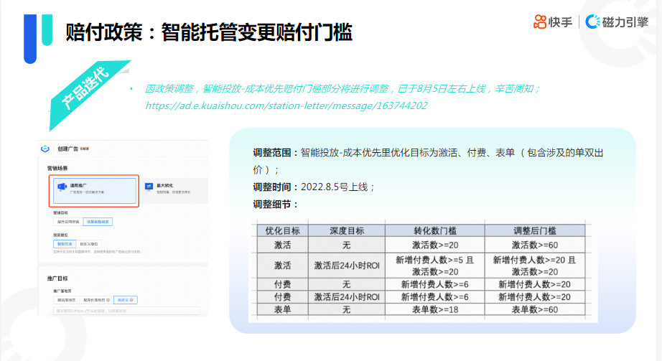
Task: Click the italic policy adjustment notice text
Action: pyautogui.click(x=342, y=89)
